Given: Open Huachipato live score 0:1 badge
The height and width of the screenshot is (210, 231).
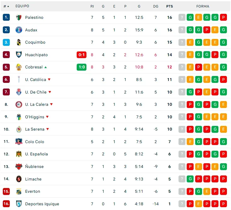Looking at the screenshot, I should (x=81, y=55).
